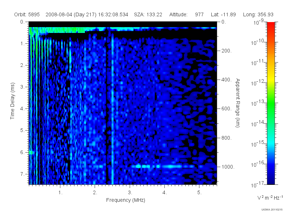The height and width of the screenshot is (217, 289).
Task: Click the 600. apparent range tick label
Action: pyautogui.click(x=227, y=109)
